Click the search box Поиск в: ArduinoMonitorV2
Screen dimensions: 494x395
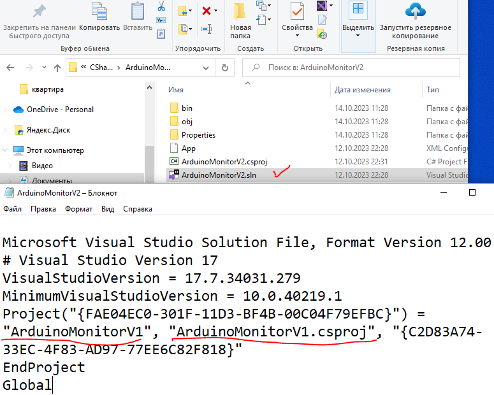click(351, 68)
